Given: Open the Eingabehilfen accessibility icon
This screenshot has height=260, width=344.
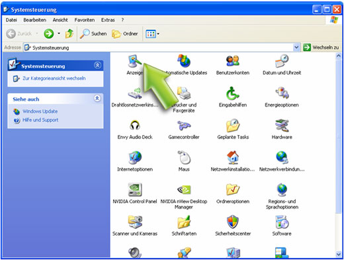Looking at the screenshot, I should point(233,93).
